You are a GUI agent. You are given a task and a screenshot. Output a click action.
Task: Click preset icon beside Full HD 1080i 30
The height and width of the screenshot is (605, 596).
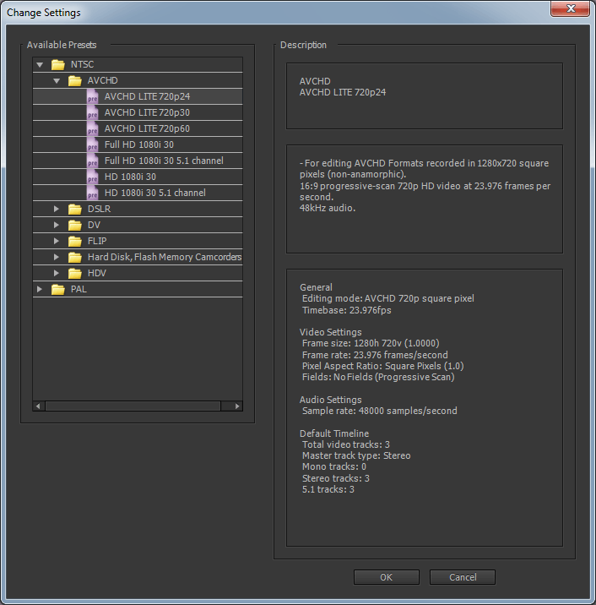pyautogui.click(x=93, y=144)
